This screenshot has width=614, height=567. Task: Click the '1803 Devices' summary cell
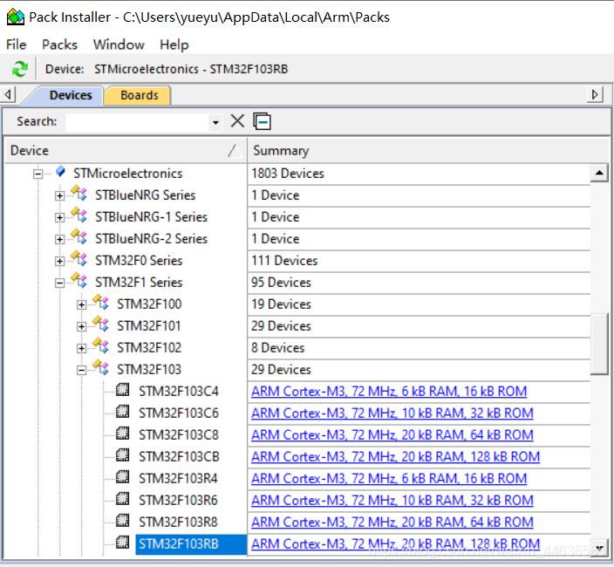click(x=419, y=174)
